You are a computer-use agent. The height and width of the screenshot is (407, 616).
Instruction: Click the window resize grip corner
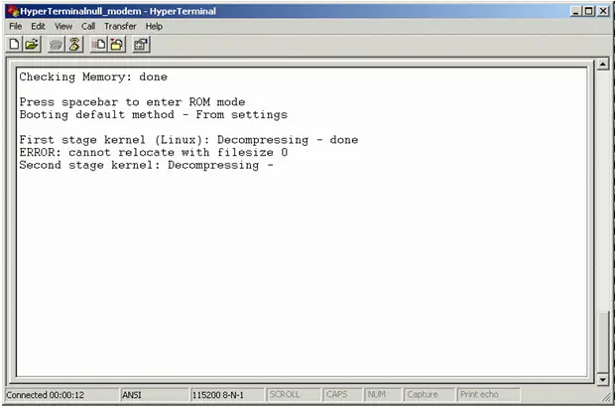click(x=605, y=396)
